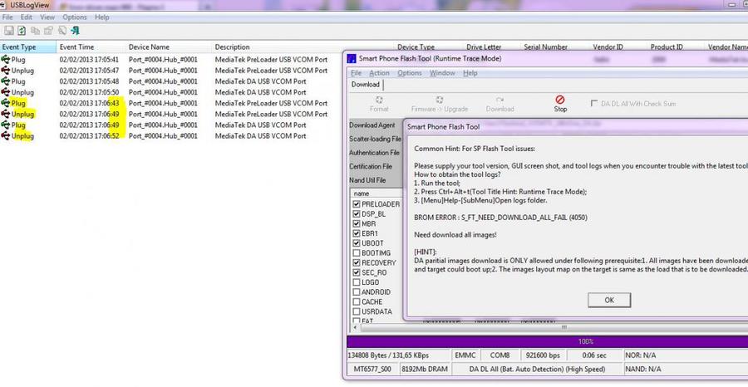748x387 pixels.
Task: Click the 921600 bps status bar cell
Action: pos(543,355)
